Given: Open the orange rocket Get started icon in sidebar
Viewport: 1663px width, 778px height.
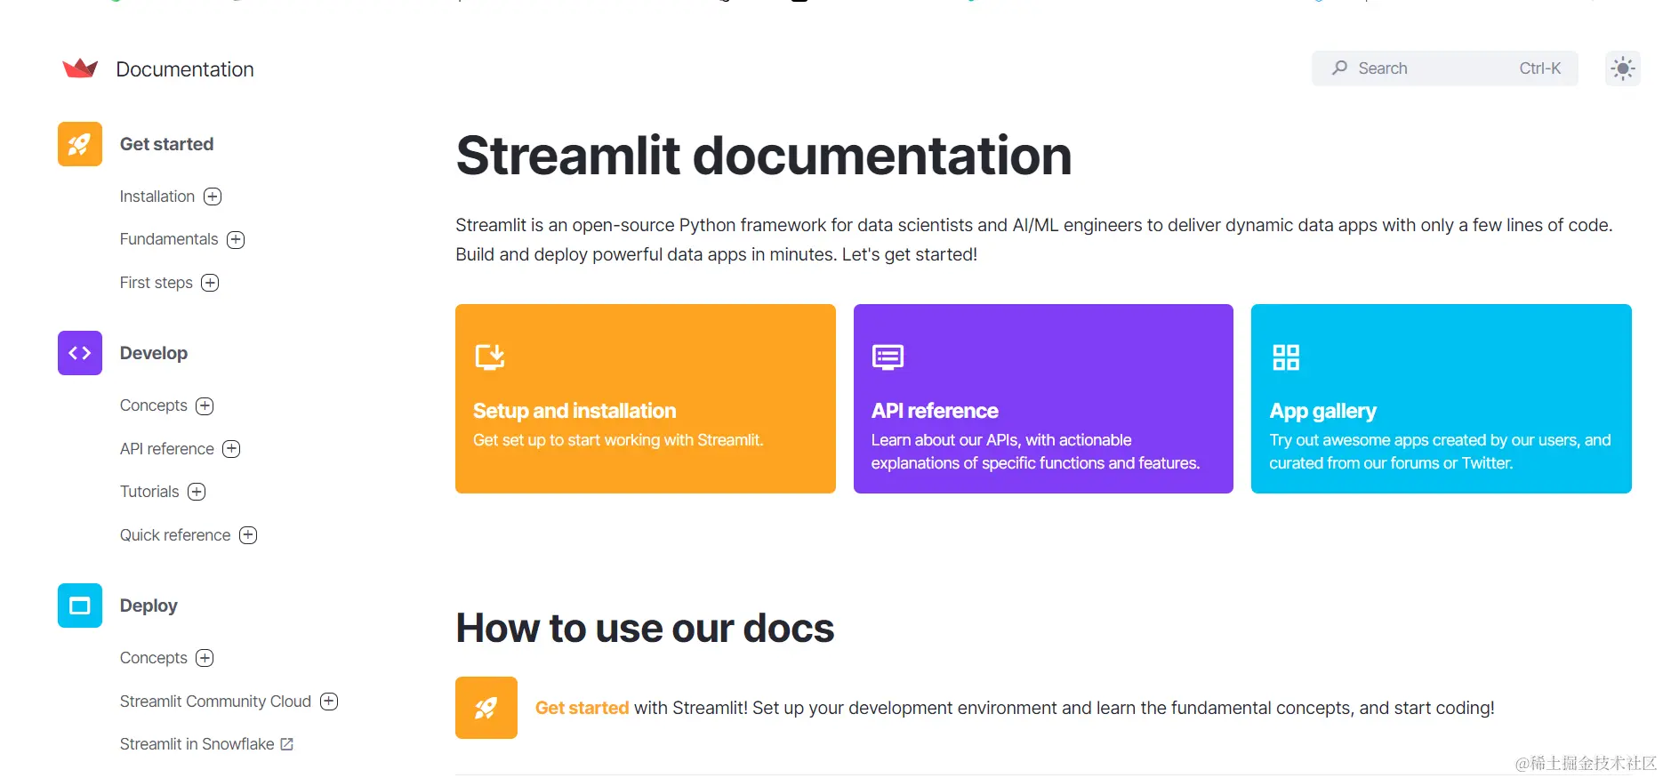Looking at the screenshot, I should (80, 144).
